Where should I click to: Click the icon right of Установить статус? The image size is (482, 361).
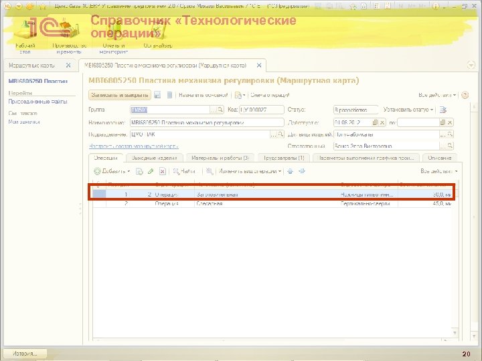[443, 110]
